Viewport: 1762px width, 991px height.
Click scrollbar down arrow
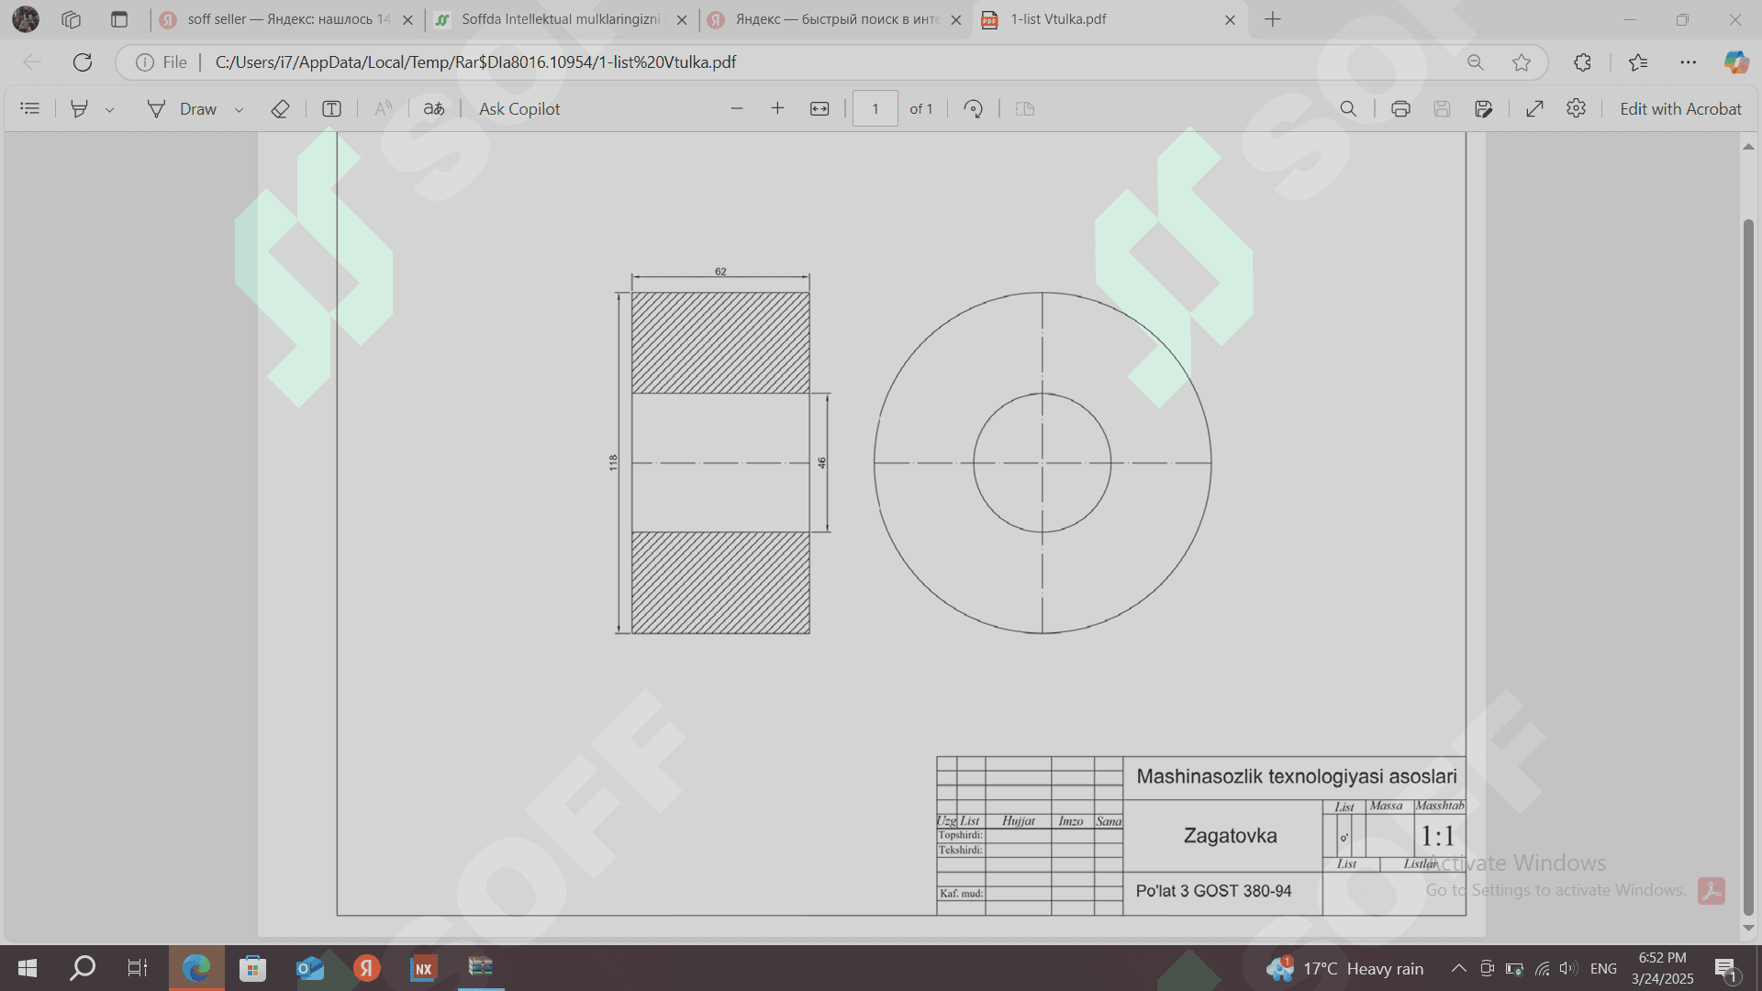coord(1748,928)
